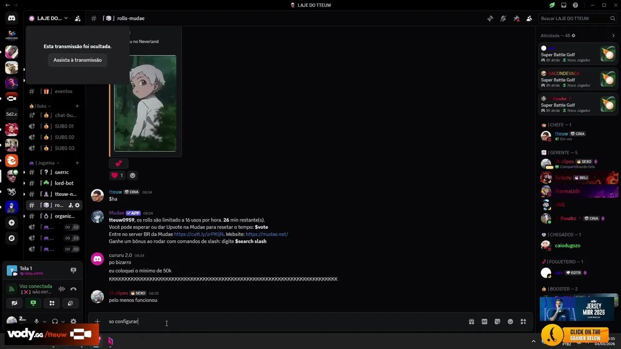Viewport: 621px width, 349px height.
Task: Stop streaming icon next to Tela 1
Action: (x=73, y=270)
